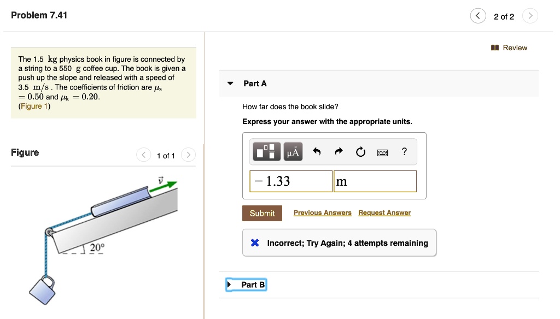The width and height of the screenshot is (560, 319).
Task: Undo the last answer edit
Action: [318, 151]
